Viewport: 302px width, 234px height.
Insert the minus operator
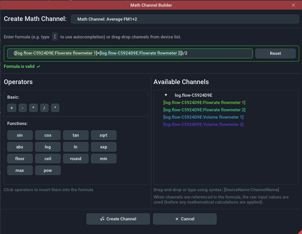pos(23,108)
